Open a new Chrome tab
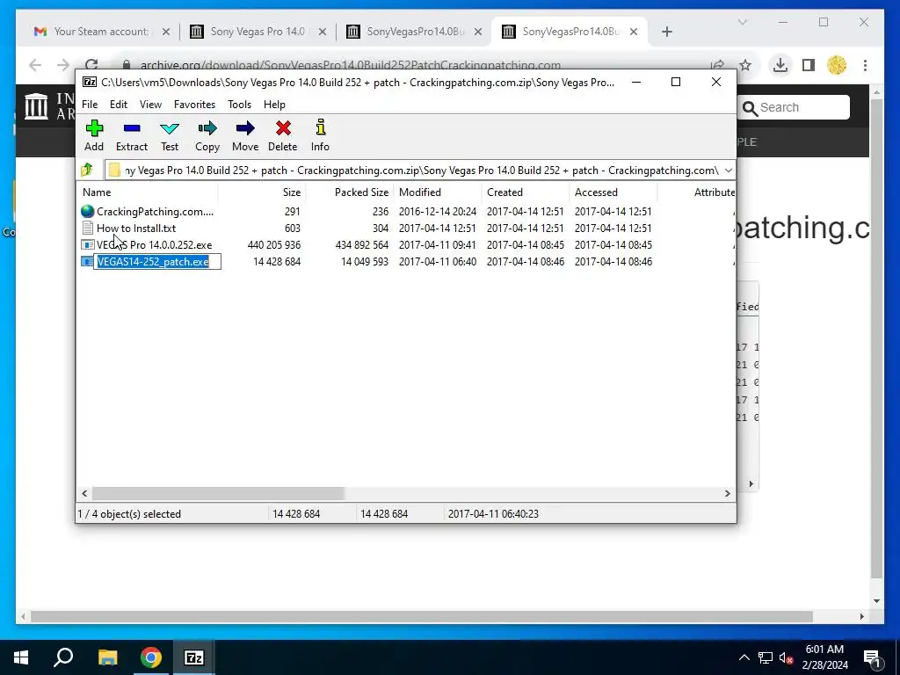The width and height of the screenshot is (900, 675). pyautogui.click(x=666, y=32)
